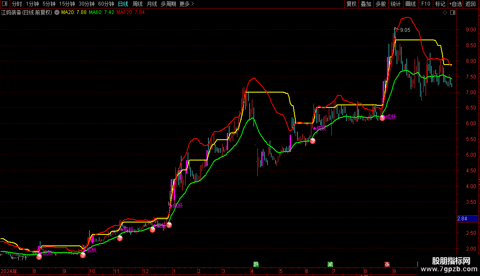Click the diamond icon above the chart

pos(445,13)
